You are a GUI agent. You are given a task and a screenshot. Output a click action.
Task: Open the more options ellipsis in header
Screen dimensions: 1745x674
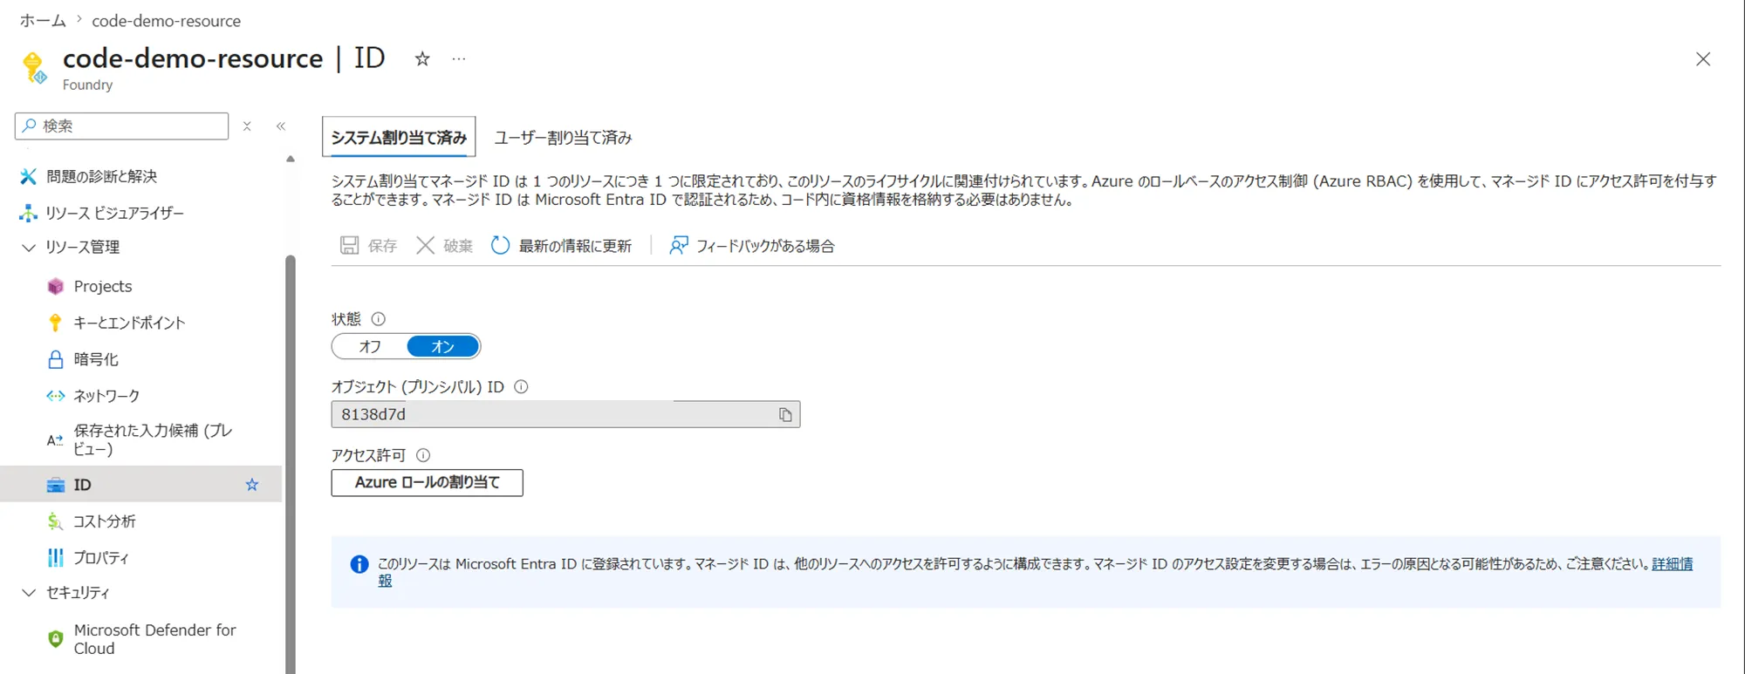[459, 58]
